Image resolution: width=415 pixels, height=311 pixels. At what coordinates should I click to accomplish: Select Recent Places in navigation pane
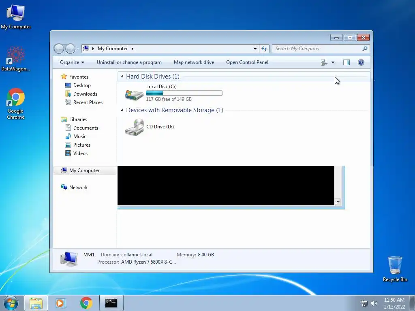tap(88, 102)
